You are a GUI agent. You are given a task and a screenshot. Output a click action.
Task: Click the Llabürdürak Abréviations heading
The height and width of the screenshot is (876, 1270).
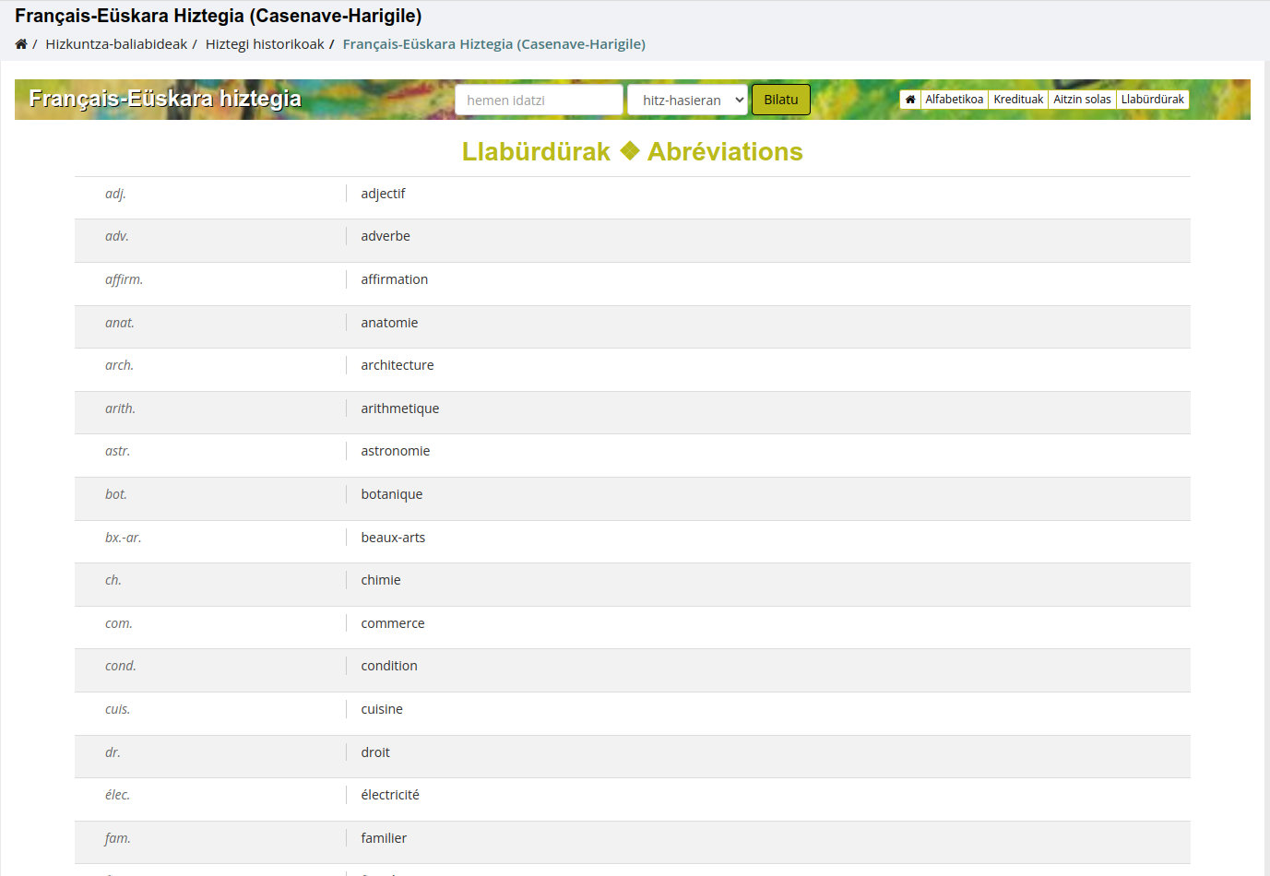[632, 152]
